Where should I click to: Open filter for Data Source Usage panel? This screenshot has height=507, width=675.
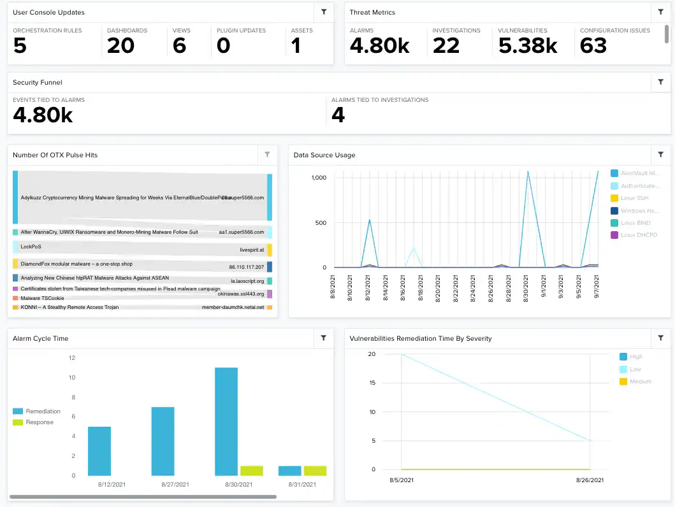(660, 154)
